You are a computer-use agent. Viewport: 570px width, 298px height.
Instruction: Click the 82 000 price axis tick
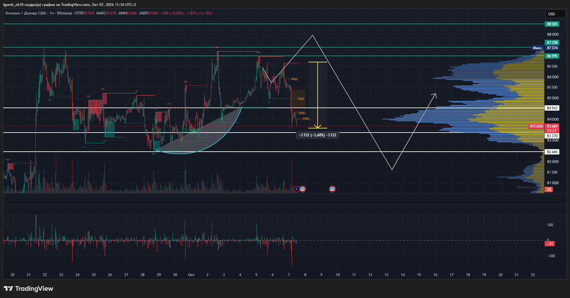tap(553, 162)
